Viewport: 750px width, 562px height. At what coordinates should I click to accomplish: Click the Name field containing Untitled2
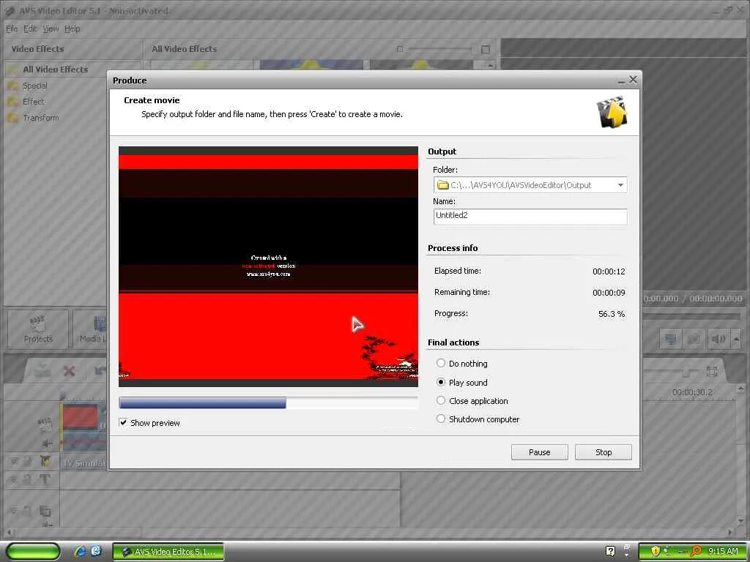tap(530, 217)
